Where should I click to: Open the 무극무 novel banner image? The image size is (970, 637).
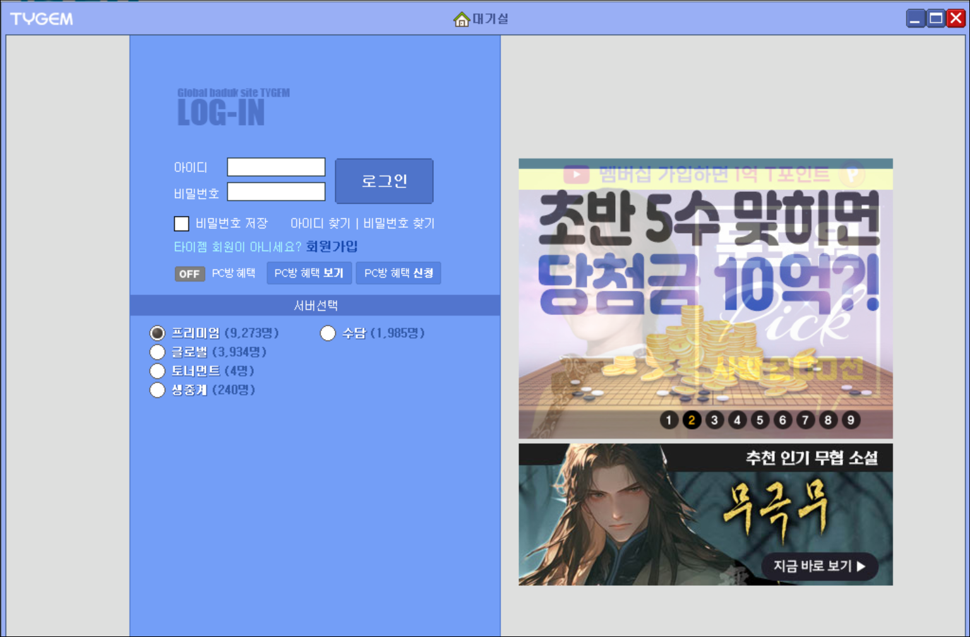(705, 515)
